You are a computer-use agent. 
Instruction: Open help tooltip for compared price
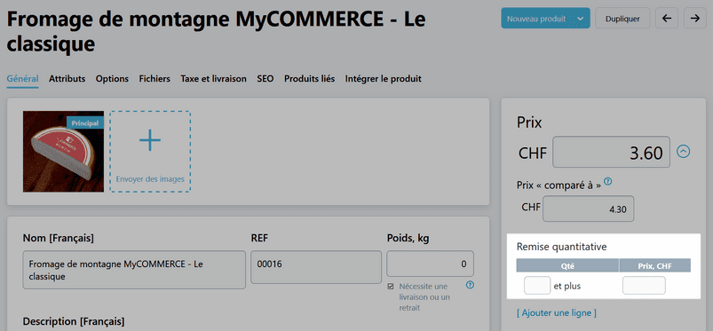pyautogui.click(x=607, y=182)
